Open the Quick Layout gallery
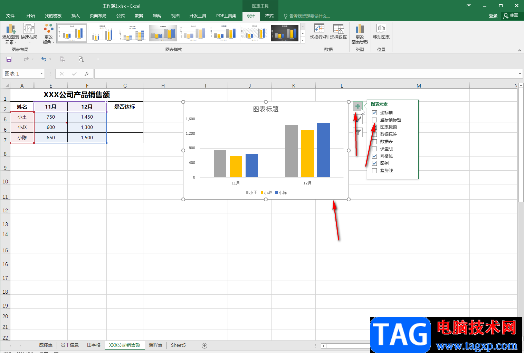This screenshot has height=353, width=524. point(29,34)
